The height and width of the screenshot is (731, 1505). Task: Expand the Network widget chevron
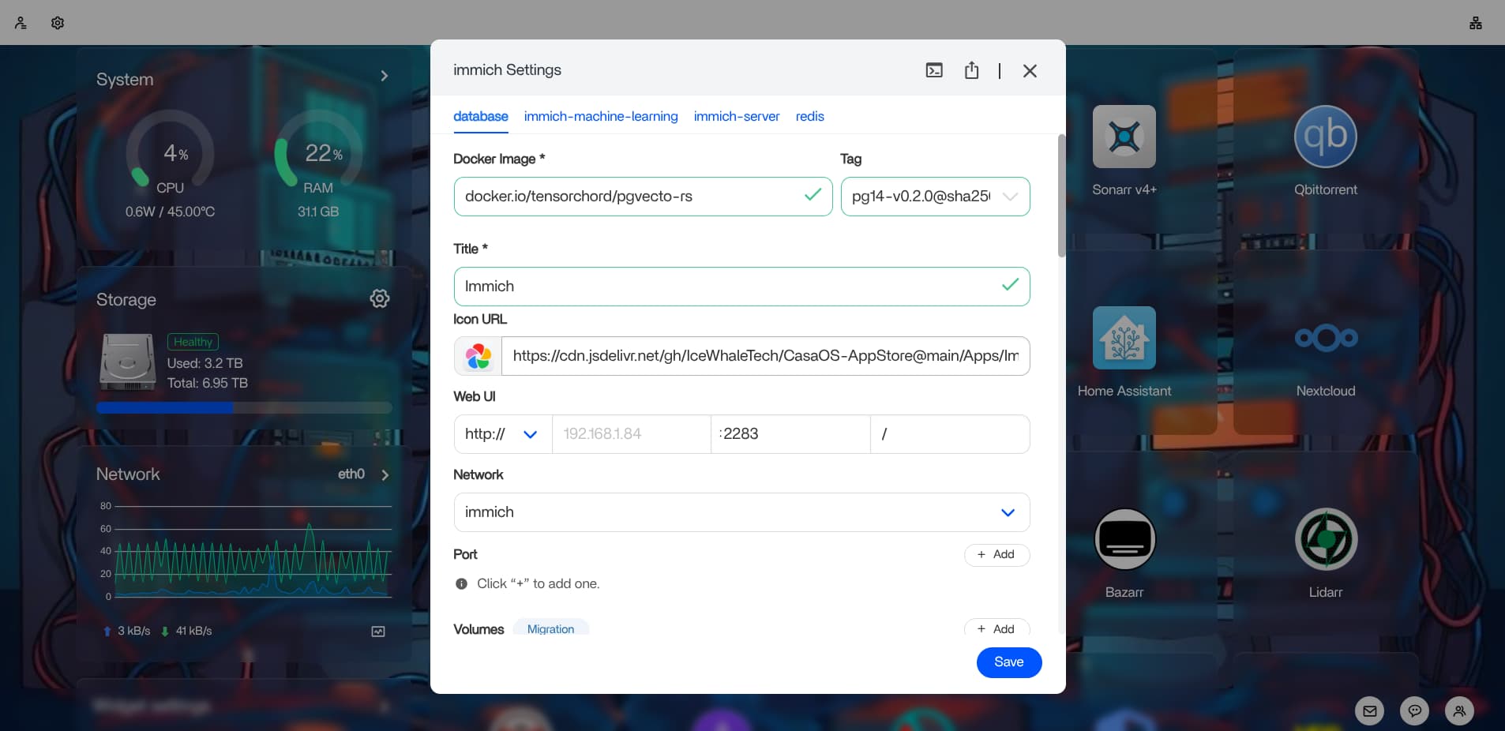385,475
